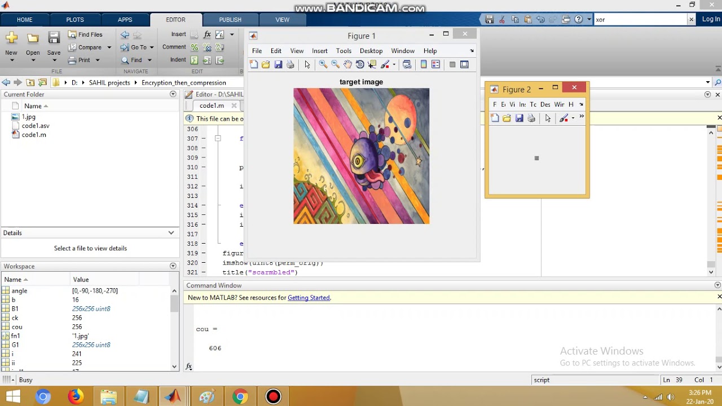Click the Rotate 3D tool in Figure 1
This screenshot has width=722, height=406.
[360, 65]
